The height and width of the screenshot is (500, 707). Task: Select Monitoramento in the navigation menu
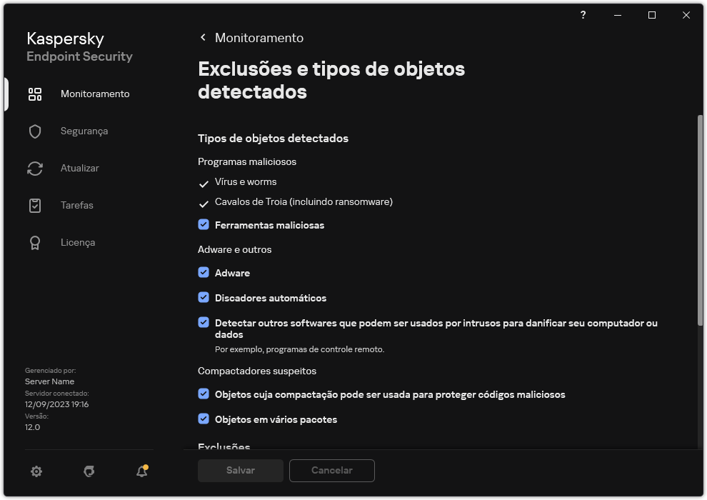click(96, 94)
